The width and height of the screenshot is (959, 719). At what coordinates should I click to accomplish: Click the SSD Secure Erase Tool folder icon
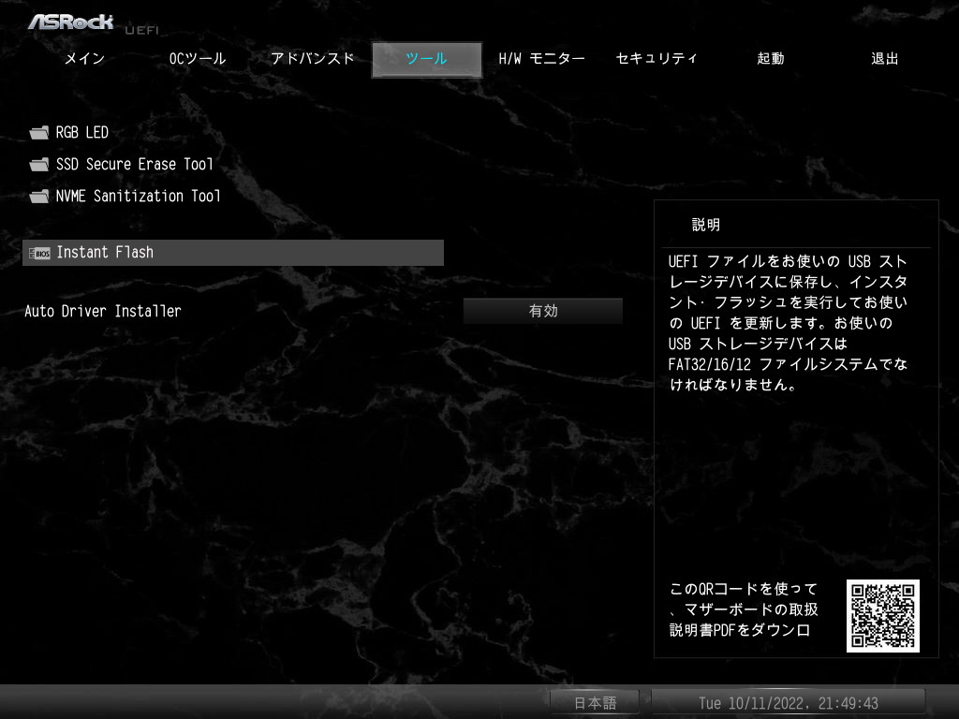click(x=39, y=165)
